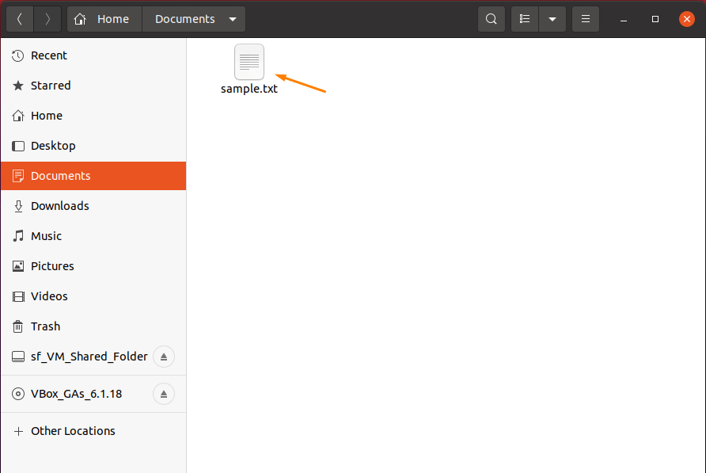This screenshot has height=473, width=706.
Task: Click the Desktop icon in sidebar
Action: coord(18,146)
